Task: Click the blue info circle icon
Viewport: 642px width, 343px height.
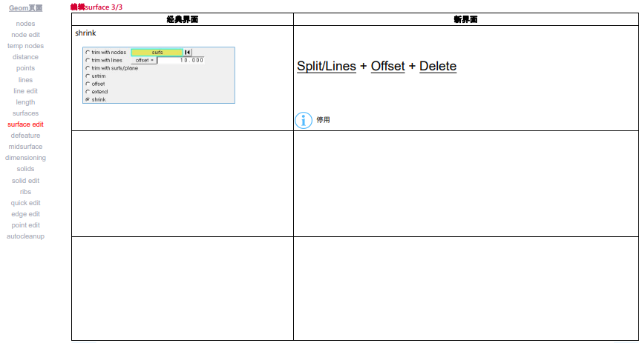Action: pos(304,120)
